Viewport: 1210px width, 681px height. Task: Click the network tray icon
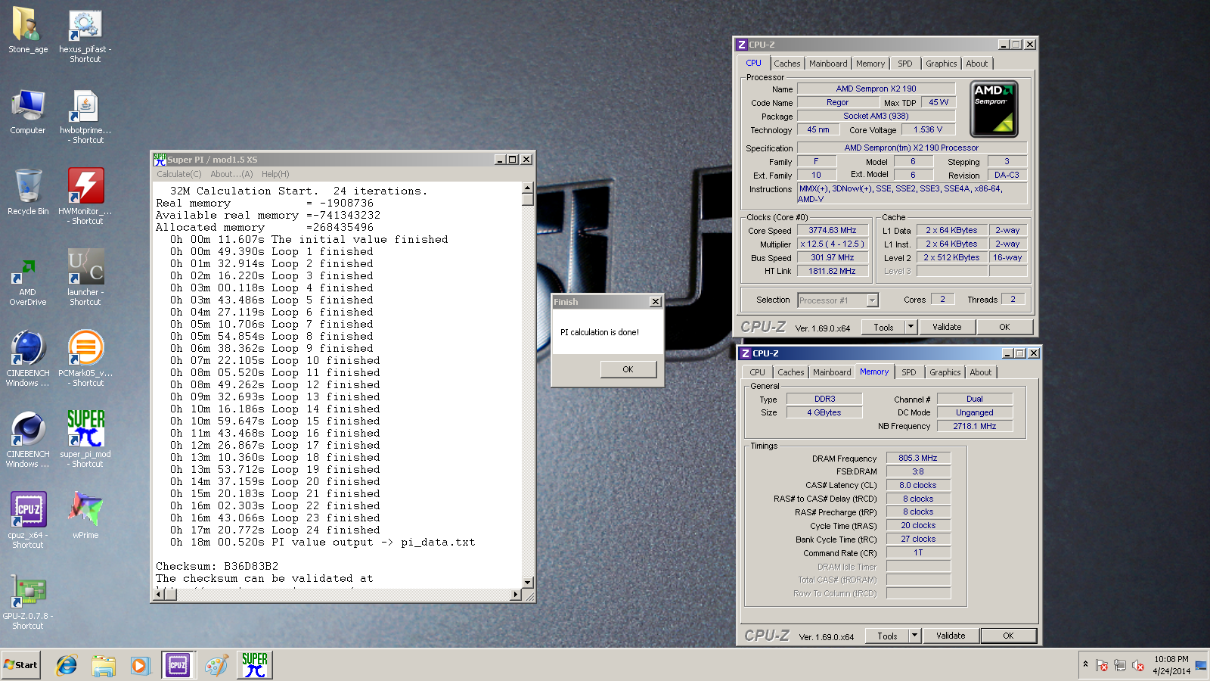(1120, 666)
